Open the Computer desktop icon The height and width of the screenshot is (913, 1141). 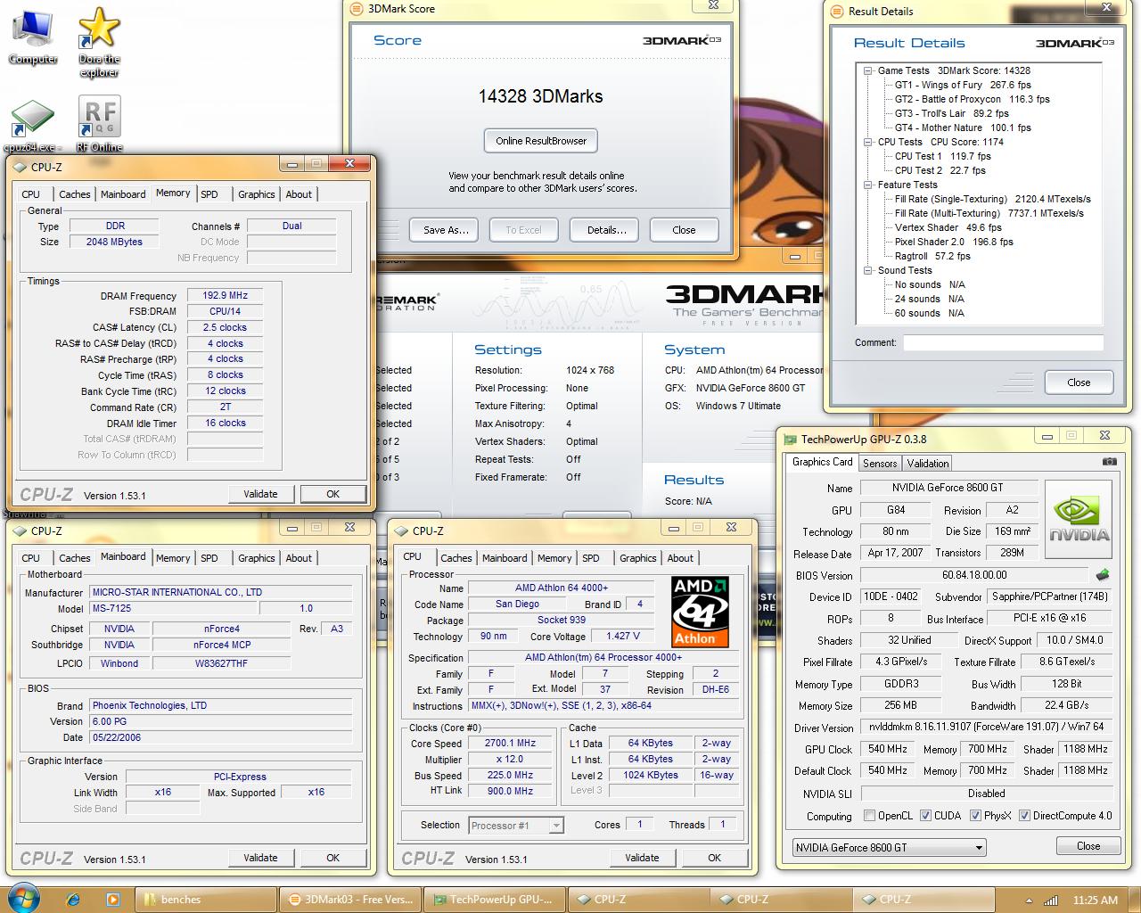click(x=33, y=37)
